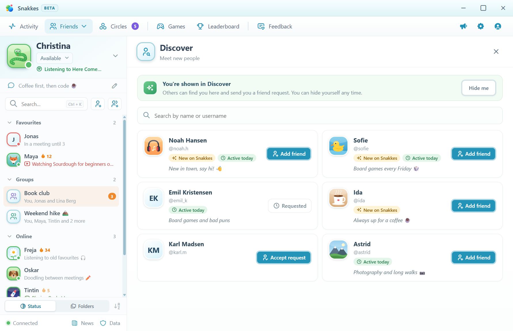Image resolution: width=513 pixels, height=331 pixels.
Task: Open settings gear icon
Action: click(480, 26)
